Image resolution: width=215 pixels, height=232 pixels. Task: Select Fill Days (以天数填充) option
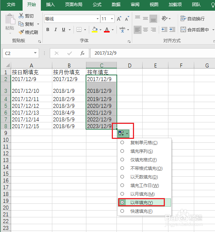click(x=122, y=177)
